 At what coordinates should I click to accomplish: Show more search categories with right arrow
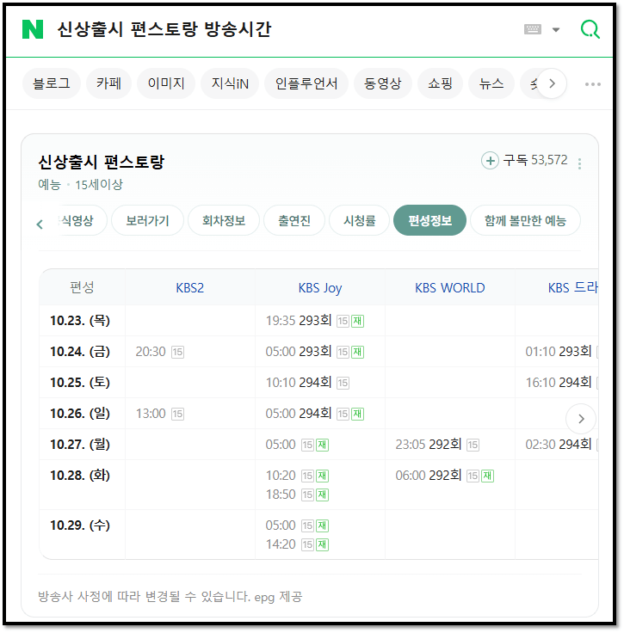pos(552,83)
